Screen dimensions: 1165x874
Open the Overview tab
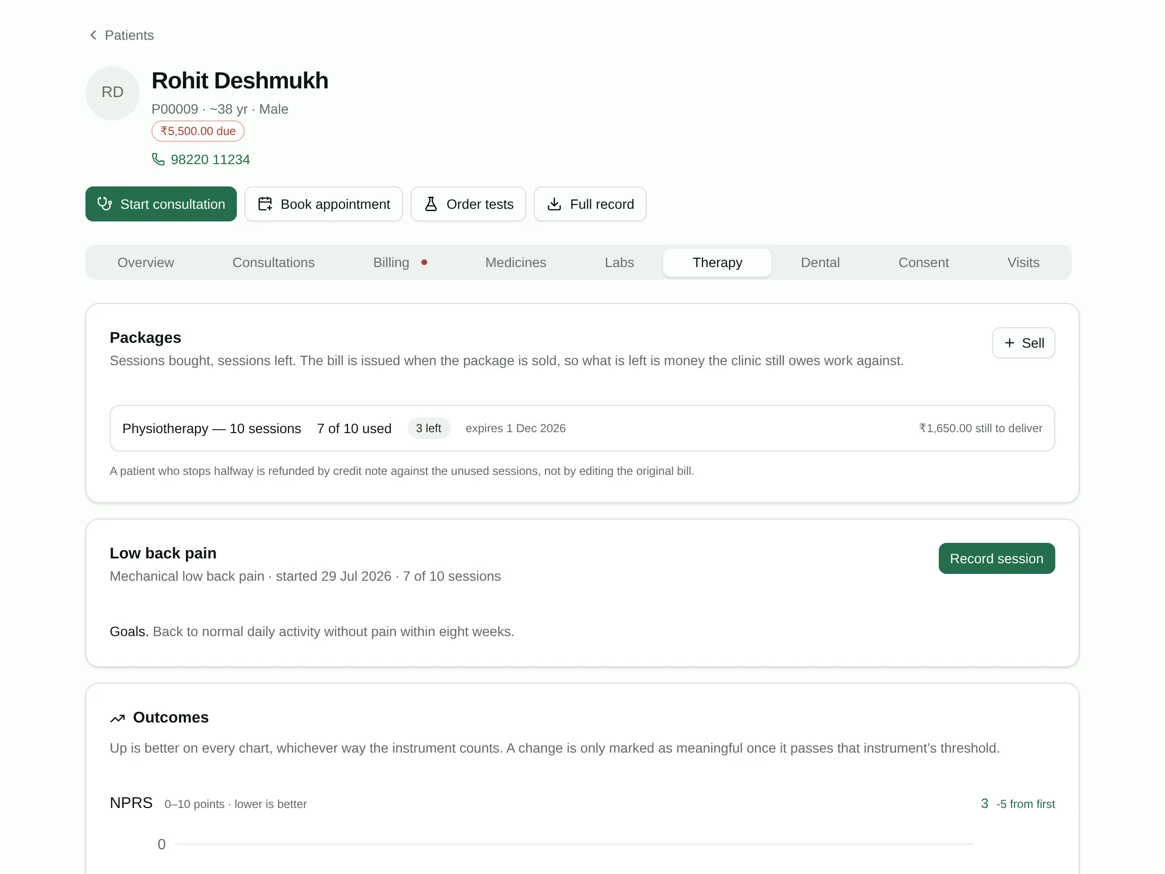(x=145, y=262)
